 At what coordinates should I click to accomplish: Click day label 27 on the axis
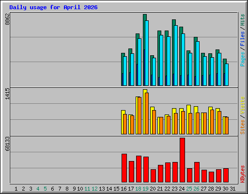203,189
